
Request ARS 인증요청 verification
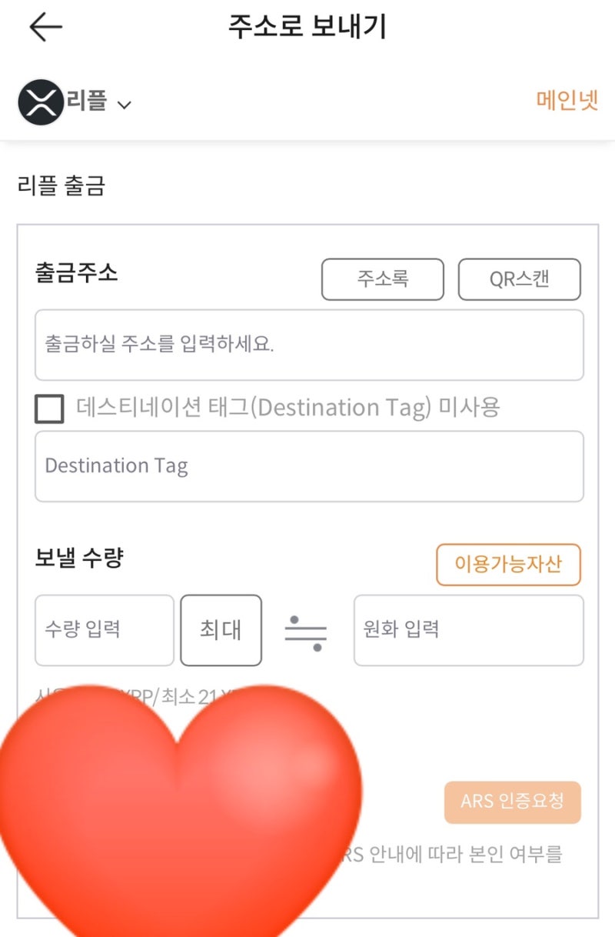tap(512, 802)
